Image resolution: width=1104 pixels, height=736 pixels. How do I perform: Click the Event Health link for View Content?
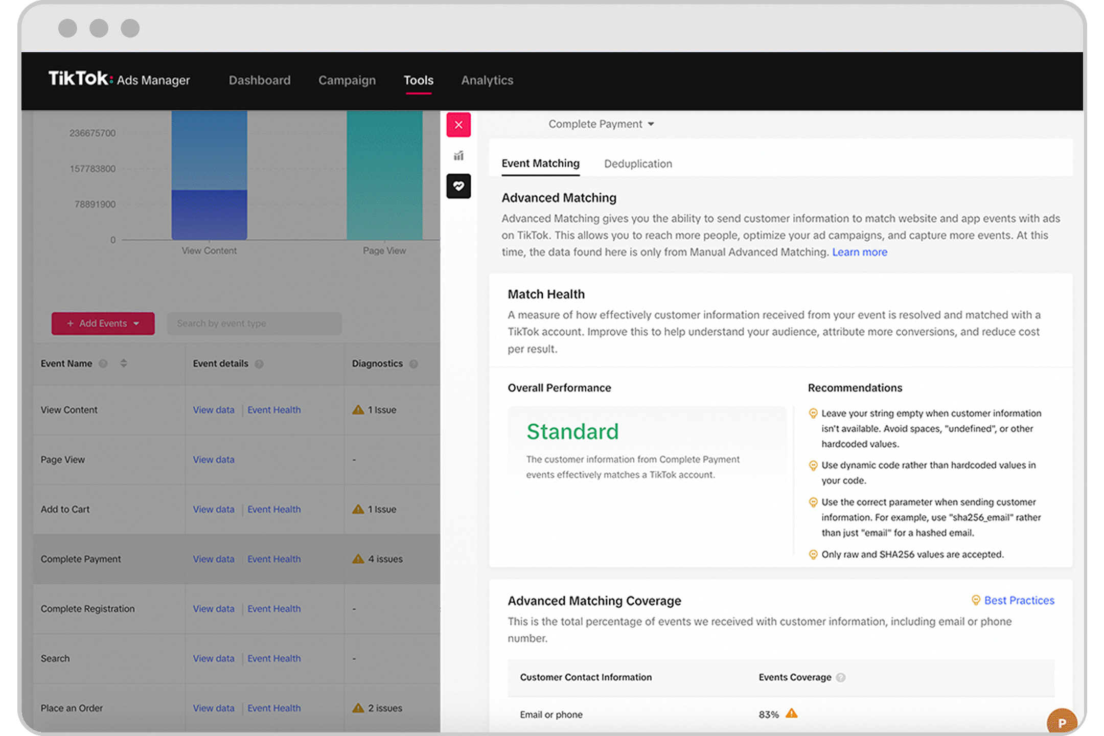click(x=274, y=408)
